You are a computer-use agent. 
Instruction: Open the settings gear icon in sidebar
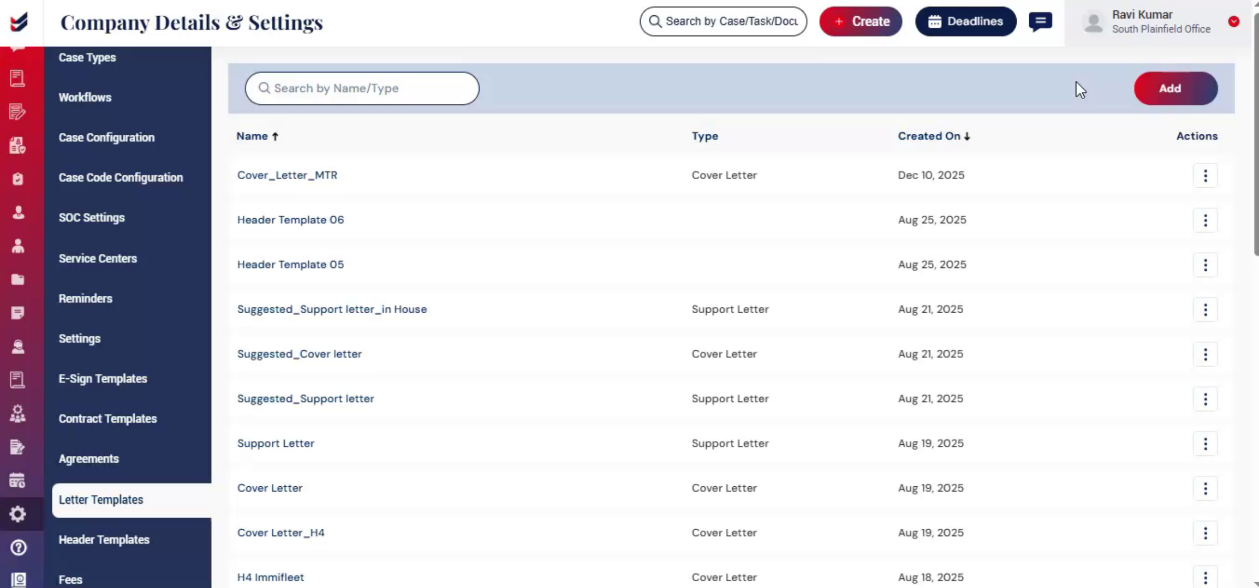tap(18, 514)
